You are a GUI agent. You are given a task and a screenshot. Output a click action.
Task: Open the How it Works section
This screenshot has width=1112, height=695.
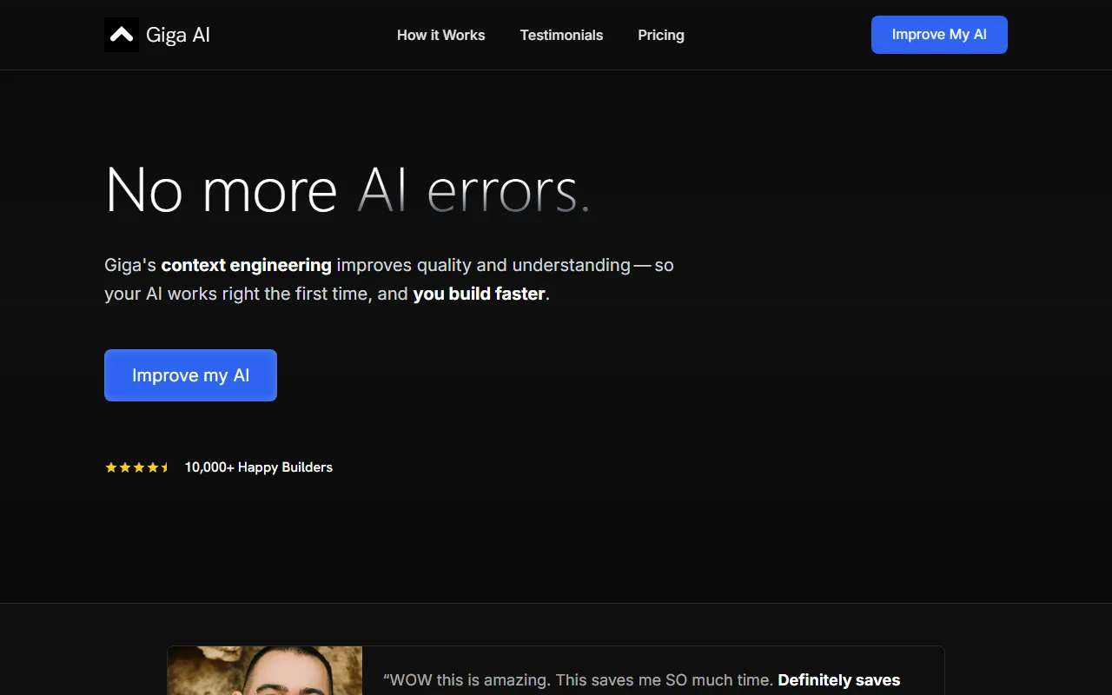point(440,35)
